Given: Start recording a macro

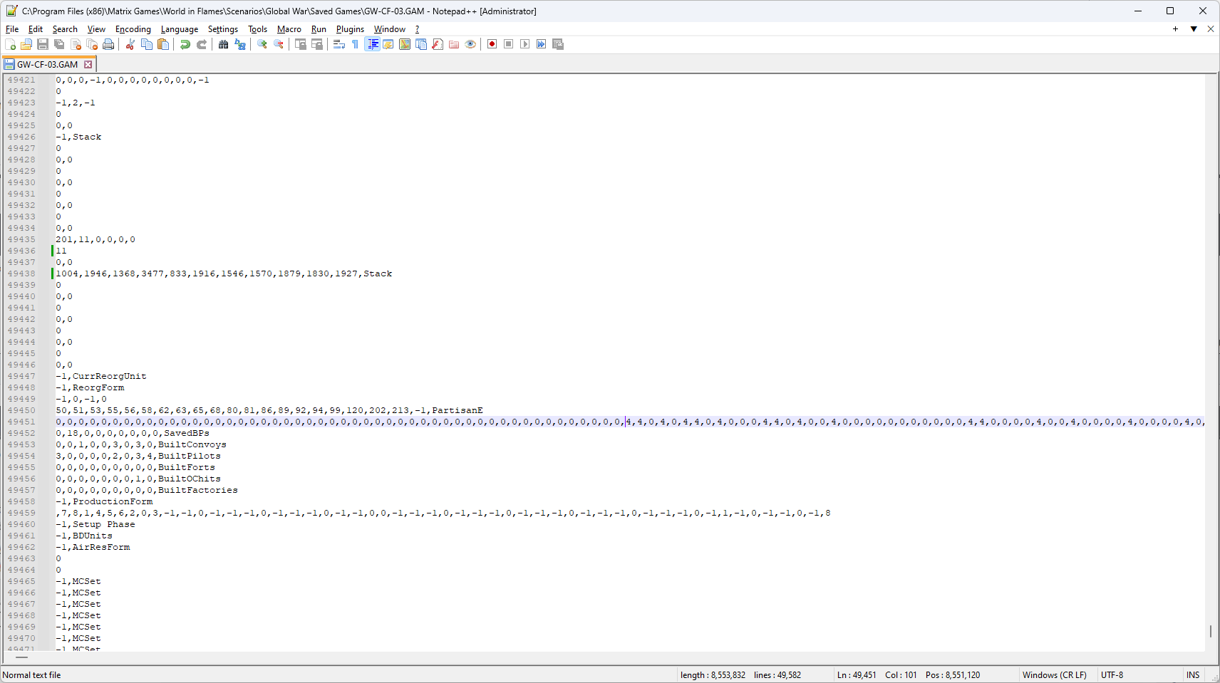Looking at the screenshot, I should 492,44.
